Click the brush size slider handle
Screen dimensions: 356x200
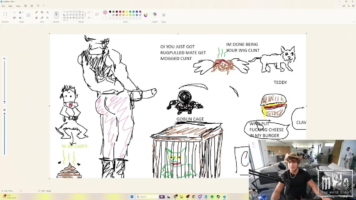click(x=4, y=102)
